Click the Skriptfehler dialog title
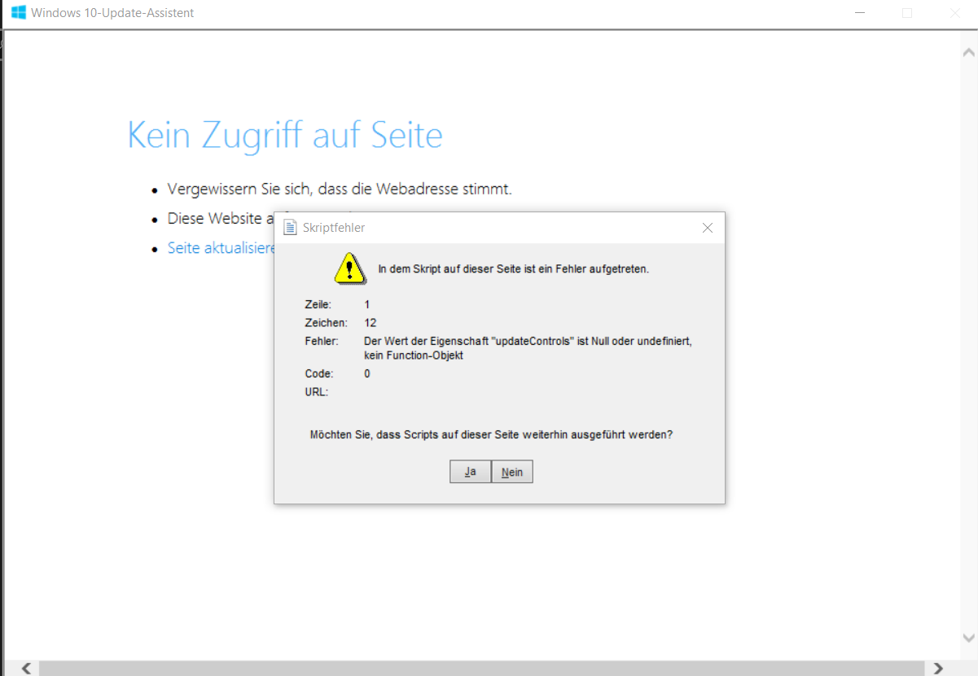This screenshot has height=676, width=978. coord(334,228)
